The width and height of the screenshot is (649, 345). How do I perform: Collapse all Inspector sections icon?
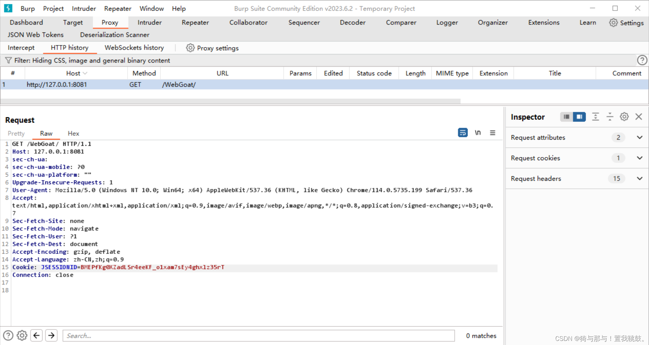pyautogui.click(x=610, y=117)
